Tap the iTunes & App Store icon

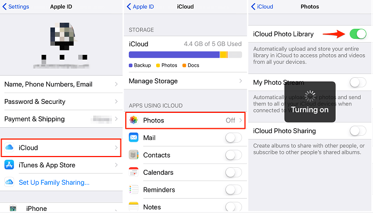[x=10, y=165]
